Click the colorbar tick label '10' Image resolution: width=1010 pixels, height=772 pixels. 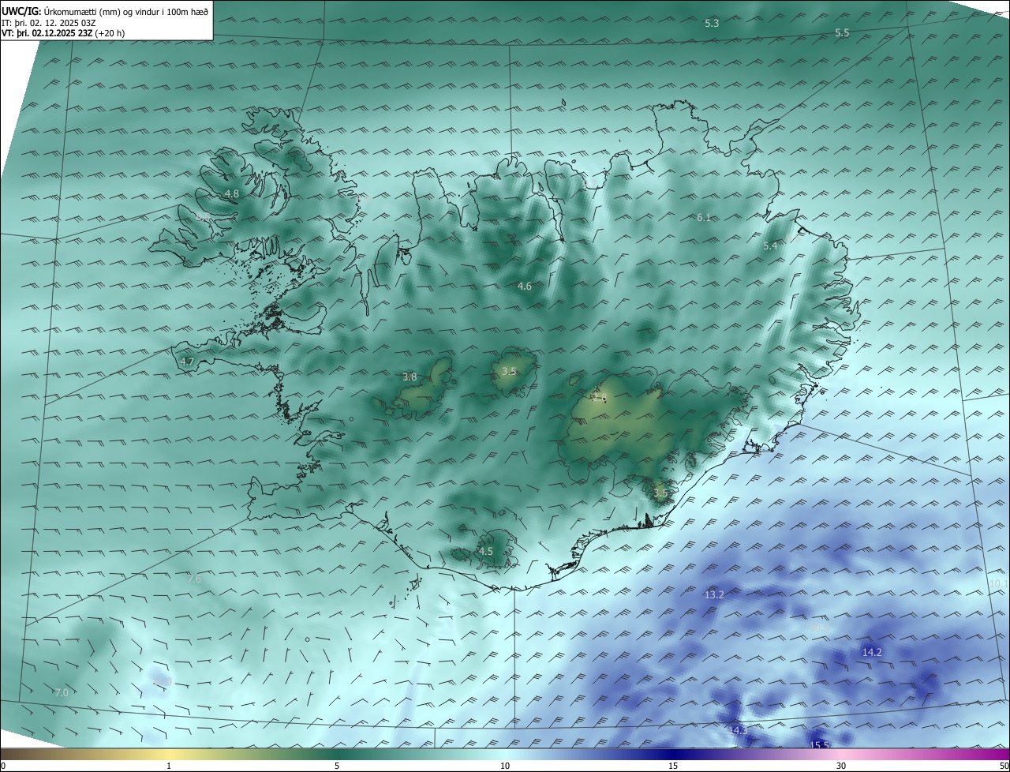(x=505, y=766)
